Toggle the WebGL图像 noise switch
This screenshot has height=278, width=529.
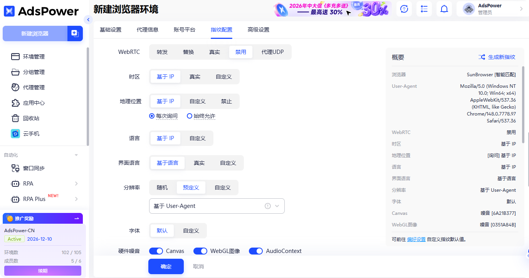pos(200,251)
